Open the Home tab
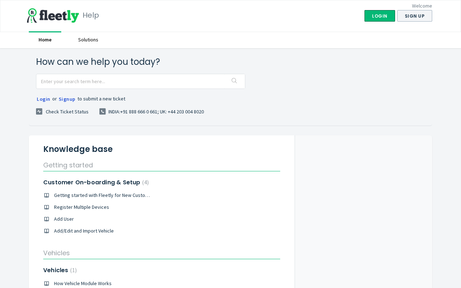461x288 pixels. (45, 40)
